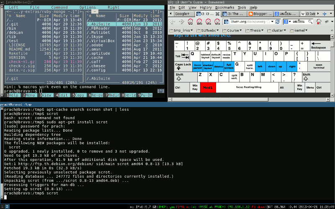Click the 7Mkdir function key in mc

(112, 95)
